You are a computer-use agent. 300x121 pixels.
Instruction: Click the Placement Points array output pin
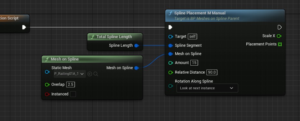[x=280, y=44]
